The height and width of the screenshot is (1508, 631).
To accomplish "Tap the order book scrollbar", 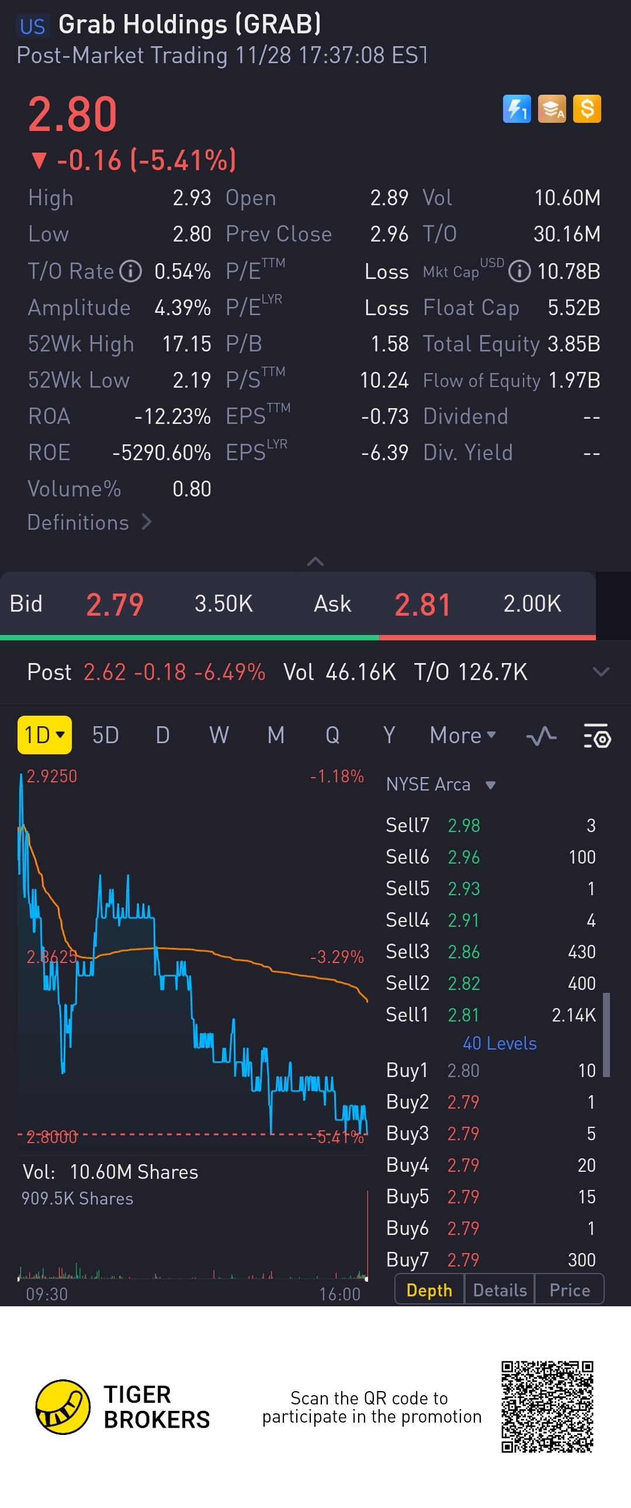I will pos(606,1034).
